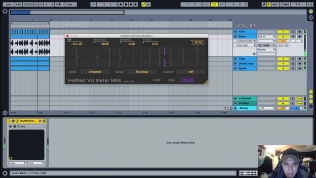
Task: Toggle the HoRNetVU device activator
Action: 9,121
